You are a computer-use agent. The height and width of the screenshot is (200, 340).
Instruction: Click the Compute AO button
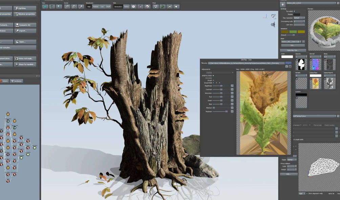tap(25, 25)
